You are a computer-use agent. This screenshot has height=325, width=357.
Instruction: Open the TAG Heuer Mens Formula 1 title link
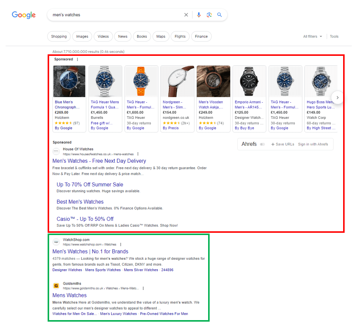pos(105,105)
